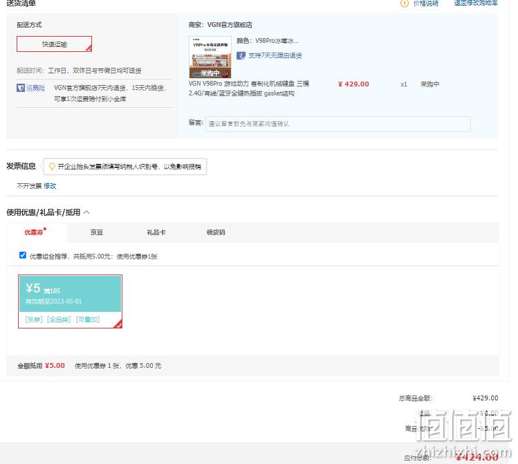This screenshot has width=518, height=464.
Task: Switch to the 领货码 tab
Action: coord(216,232)
